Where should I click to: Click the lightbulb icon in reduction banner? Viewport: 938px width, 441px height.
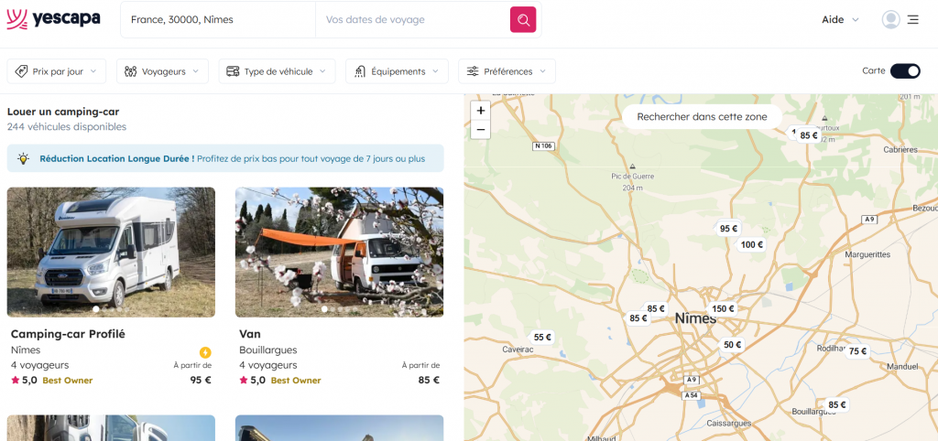23,158
